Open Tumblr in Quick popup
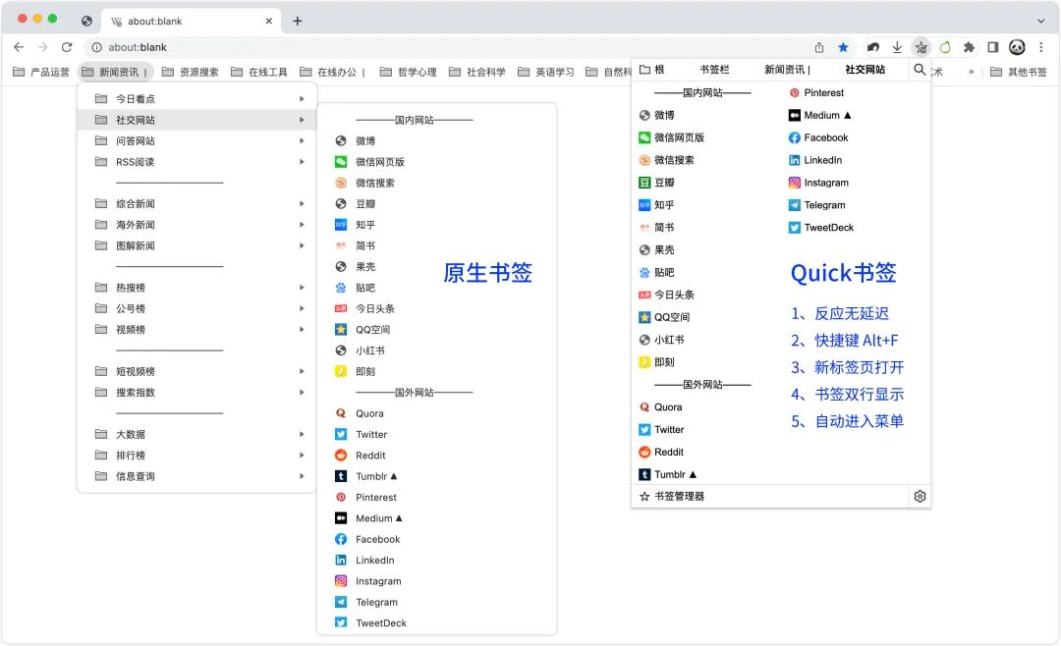This screenshot has width=1061, height=646. point(668,474)
